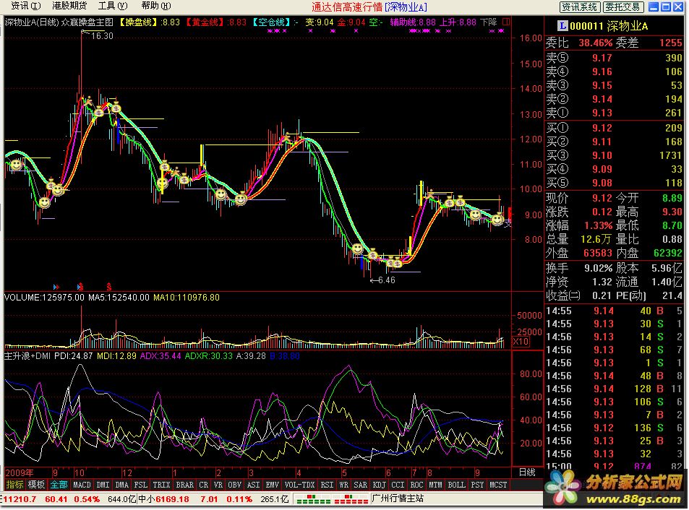Select the EMV indicator tab
Screen dimensions: 689x510
tap(273, 485)
